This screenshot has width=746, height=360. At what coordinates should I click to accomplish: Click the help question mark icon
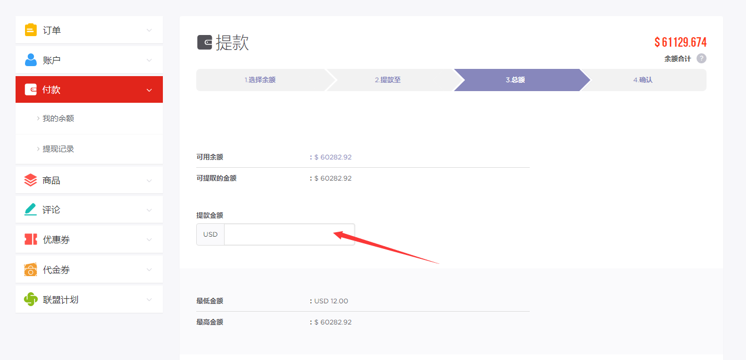point(702,58)
